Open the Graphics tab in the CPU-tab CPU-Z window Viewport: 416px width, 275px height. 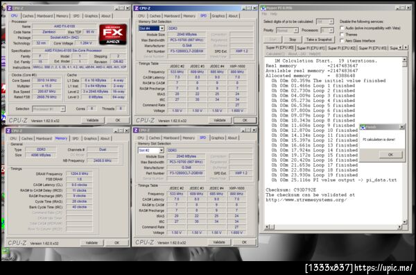[91, 16]
